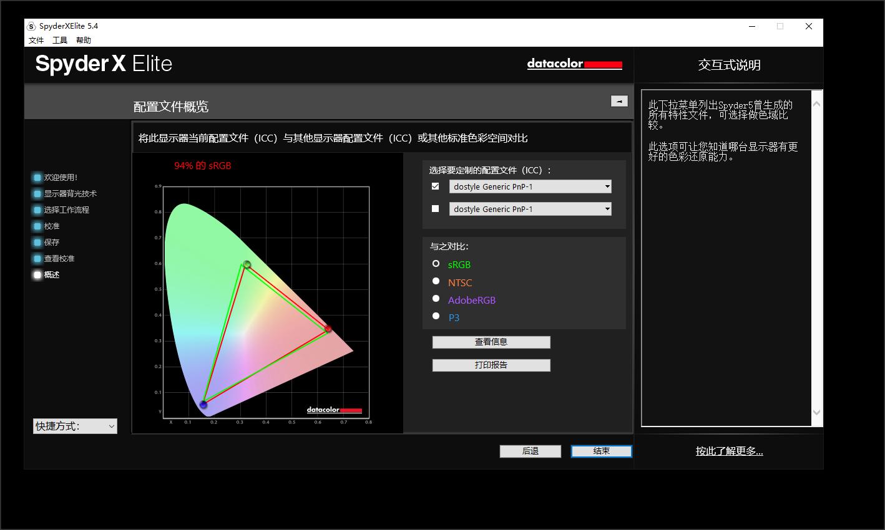Viewport: 885px width, 530px height.
Task: Expand the 快捷方式 shortcut dropdown
Action: [x=75, y=426]
